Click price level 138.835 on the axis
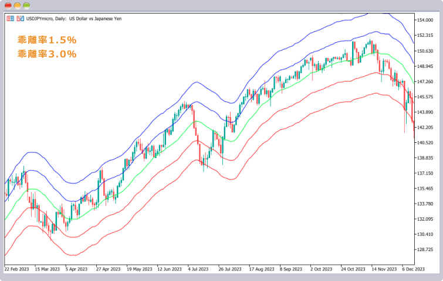The height and width of the screenshot is (281, 443). pos(425,158)
